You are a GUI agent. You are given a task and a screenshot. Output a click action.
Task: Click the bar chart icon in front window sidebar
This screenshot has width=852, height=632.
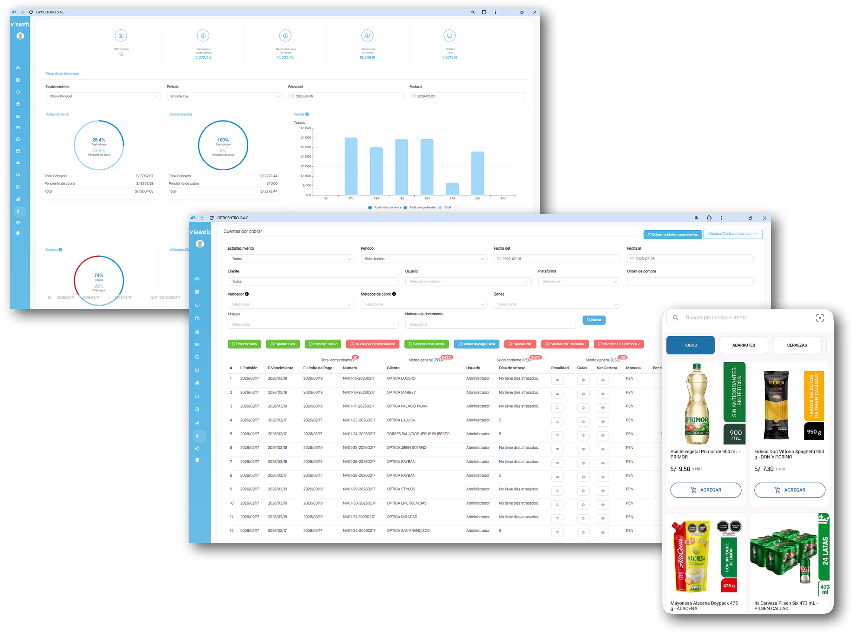pyautogui.click(x=198, y=423)
